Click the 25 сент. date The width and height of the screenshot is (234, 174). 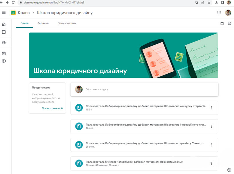pyautogui.click(x=90, y=147)
